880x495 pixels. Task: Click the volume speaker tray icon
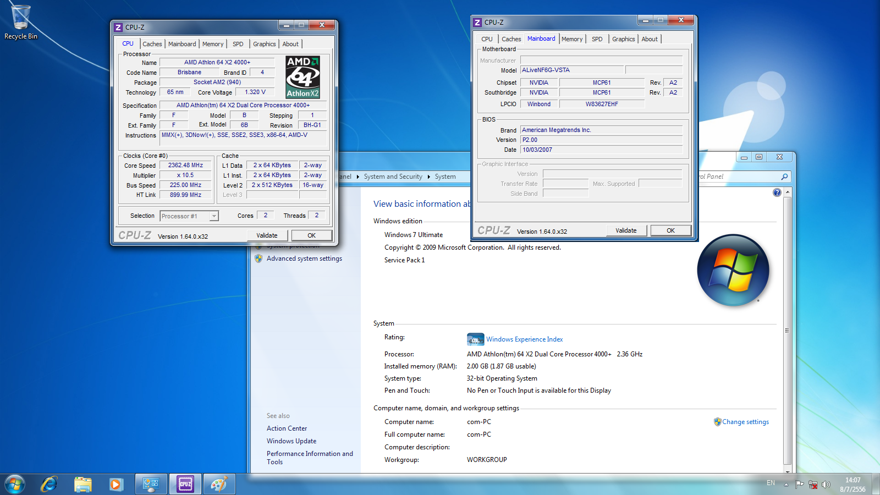tap(826, 485)
